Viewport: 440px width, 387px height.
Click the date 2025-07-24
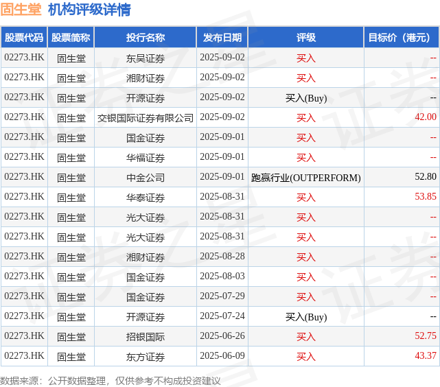pyautogui.click(x=222, y=316)
